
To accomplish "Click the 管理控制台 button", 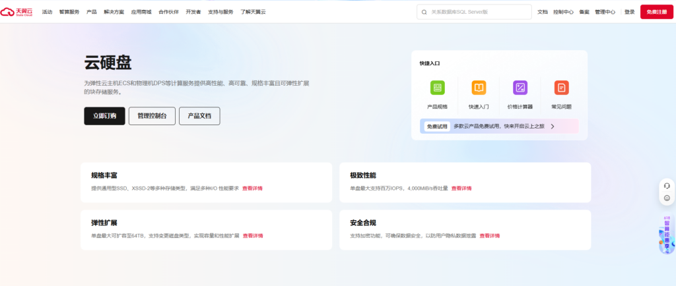I will [x=152, y=116].
